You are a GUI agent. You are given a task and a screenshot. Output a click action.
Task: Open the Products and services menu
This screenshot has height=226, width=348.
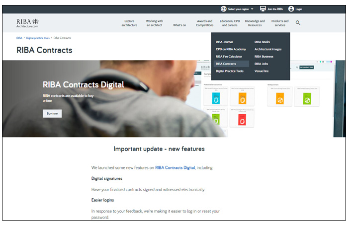pos(280,23)
